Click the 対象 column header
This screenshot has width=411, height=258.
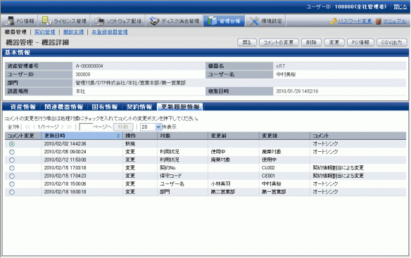(183, 136)
